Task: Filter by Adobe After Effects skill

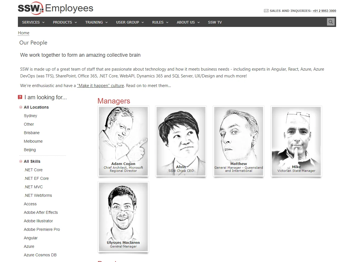Action: [41, 212]
